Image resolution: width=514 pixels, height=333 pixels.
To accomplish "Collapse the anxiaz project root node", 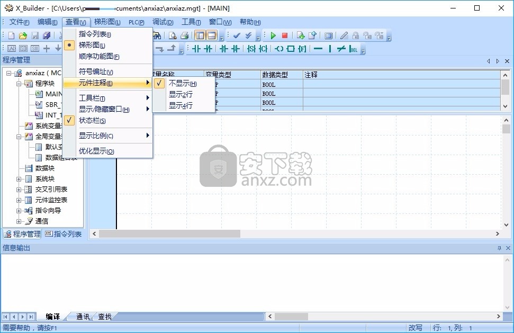I will pos(9,73).
